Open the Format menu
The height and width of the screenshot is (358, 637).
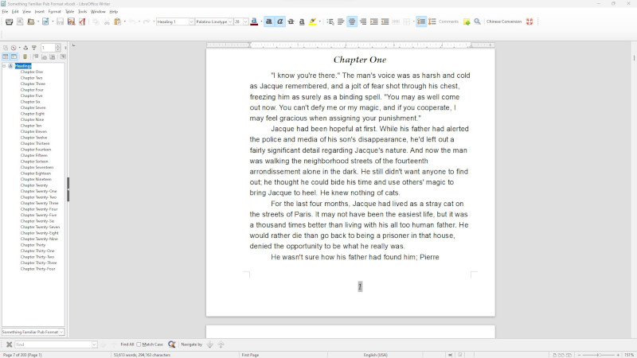click(54, 12)
